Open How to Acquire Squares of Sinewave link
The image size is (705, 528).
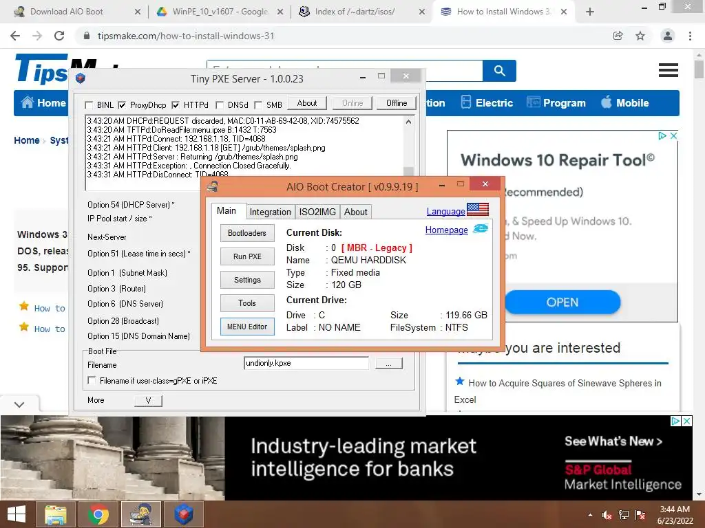[x=558, y=391]
